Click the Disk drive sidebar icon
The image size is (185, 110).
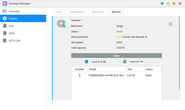tap(5, 26)
